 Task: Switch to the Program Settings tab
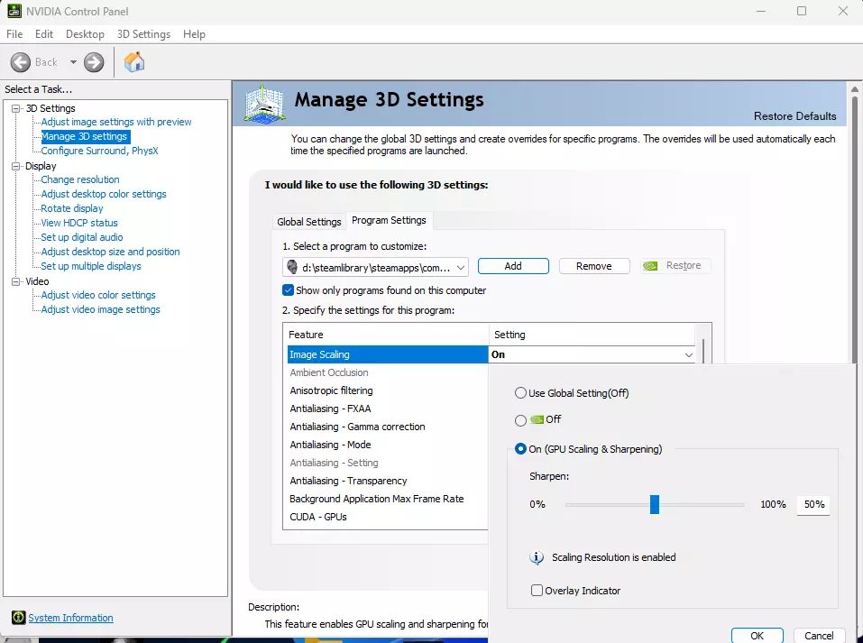(x=390, y=220)
